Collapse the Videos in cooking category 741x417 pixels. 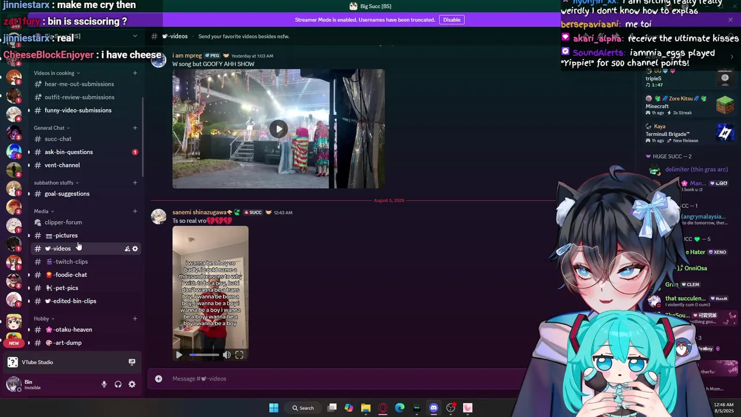click(x=57, y=73)
